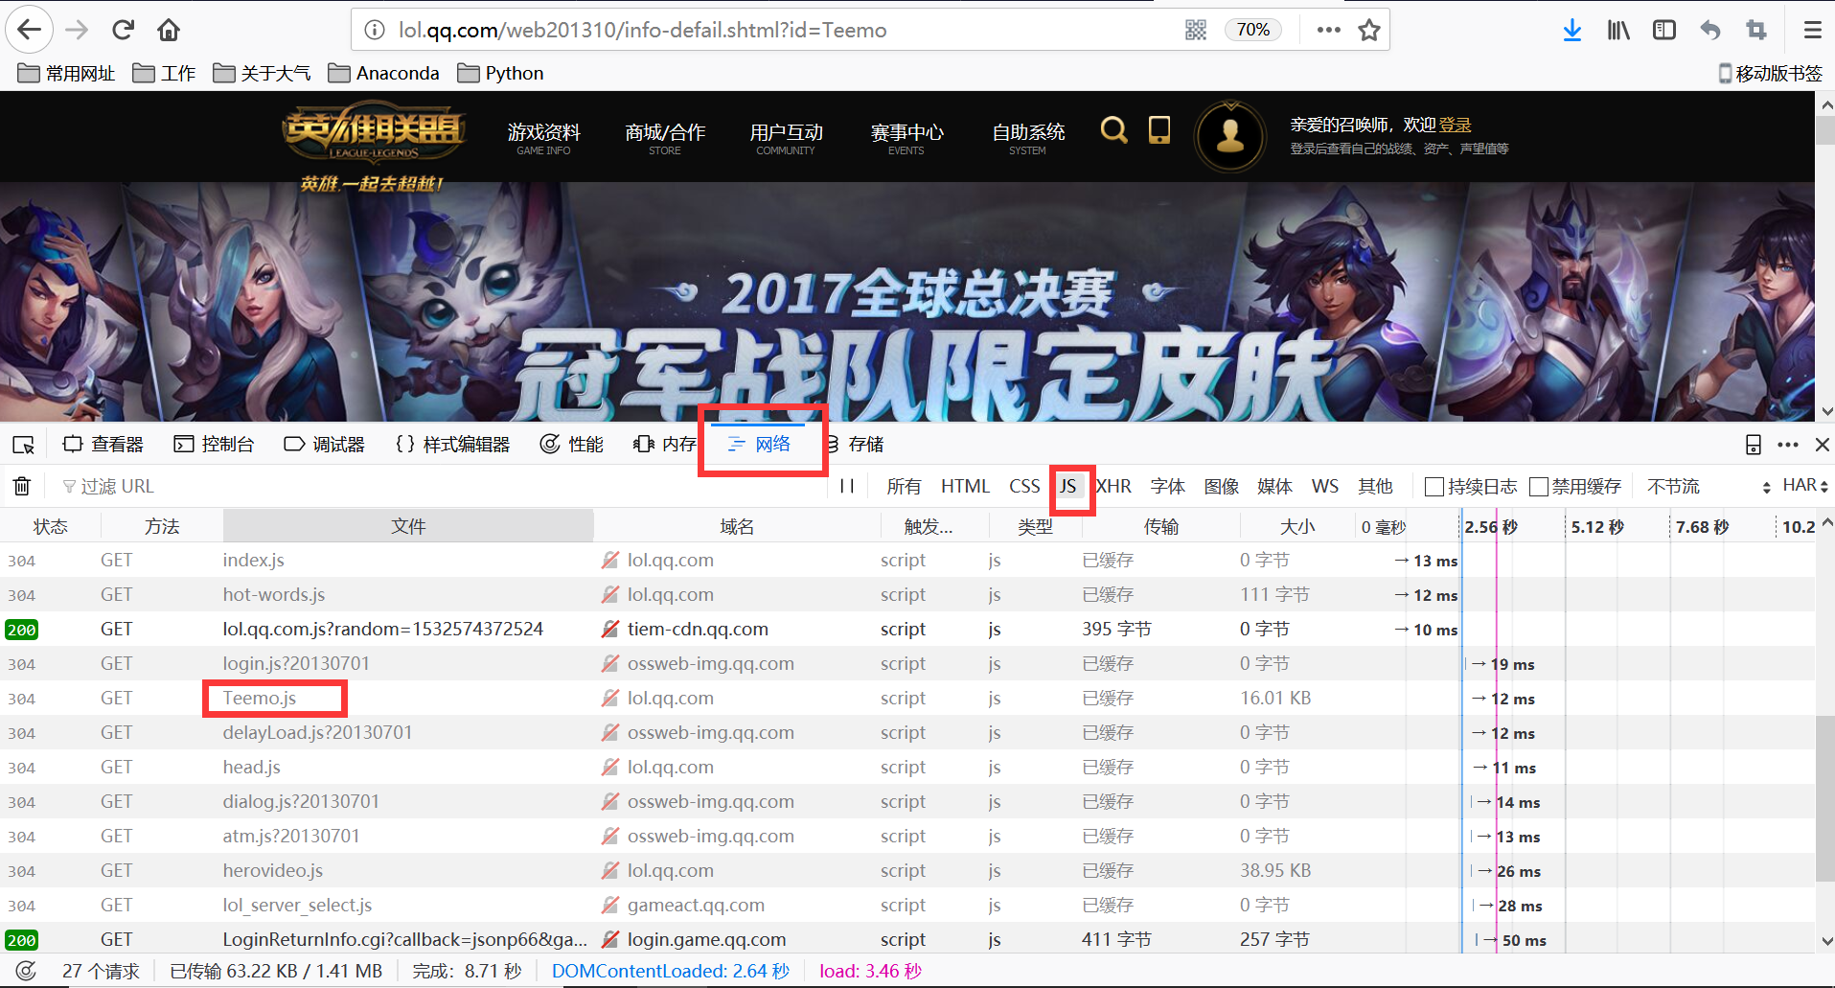Open the summoner avatar profile icon
1835x988 pixels.
pyautogui.click(x=1230, y=136)
